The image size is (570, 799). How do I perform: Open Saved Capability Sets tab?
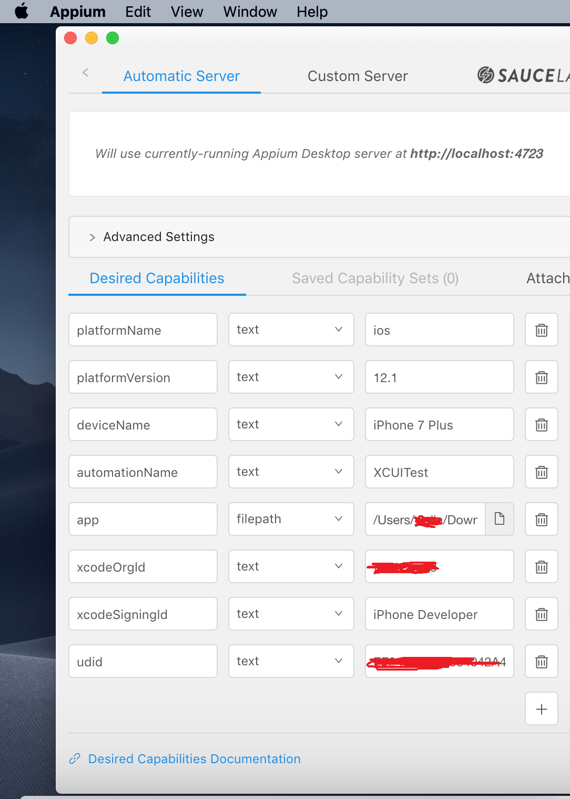point(375,278)
